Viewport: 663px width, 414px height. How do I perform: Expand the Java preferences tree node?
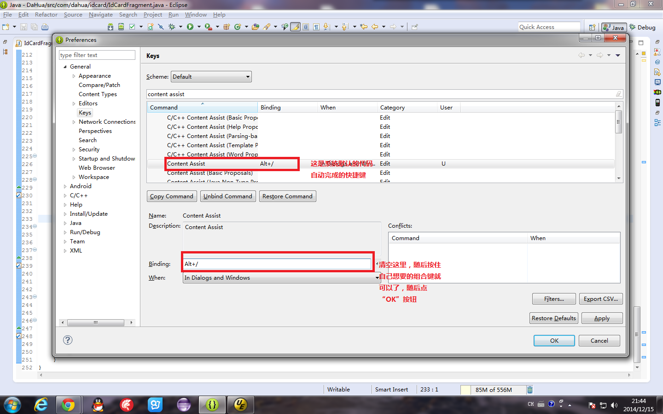click(x=65, y=223)
